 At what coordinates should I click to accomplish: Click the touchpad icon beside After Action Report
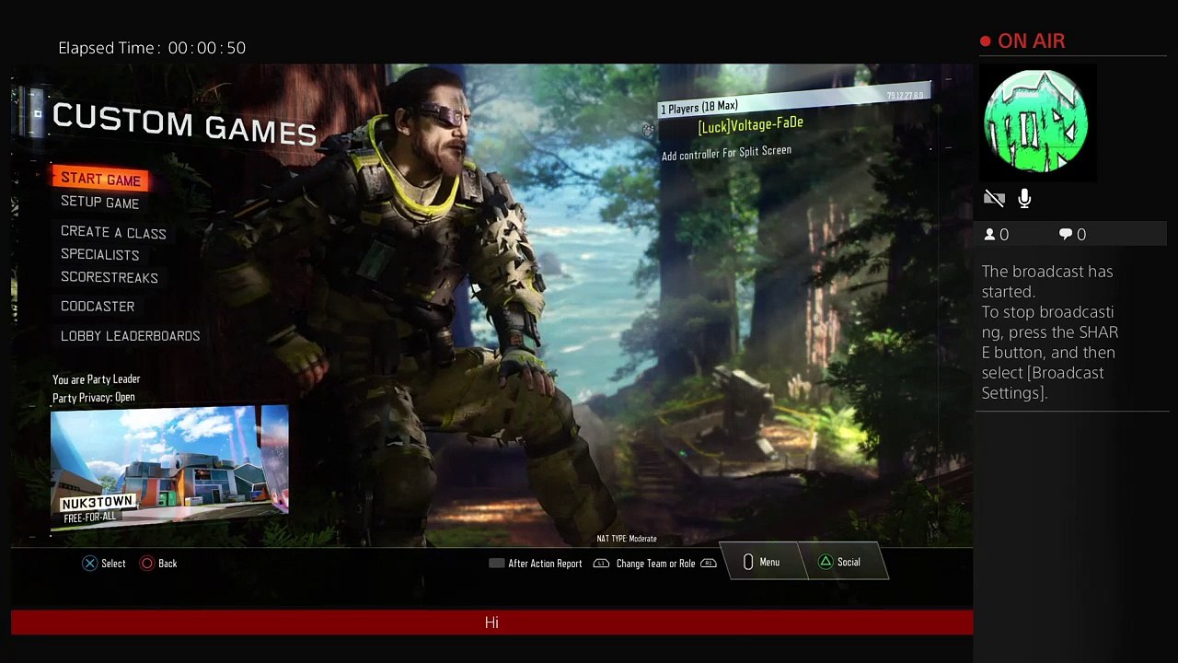point(496,564)
